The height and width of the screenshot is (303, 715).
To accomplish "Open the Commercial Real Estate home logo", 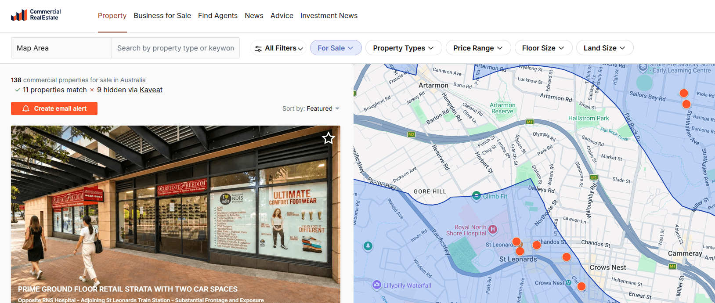I will pyautogui.click(x=36, y=15).
